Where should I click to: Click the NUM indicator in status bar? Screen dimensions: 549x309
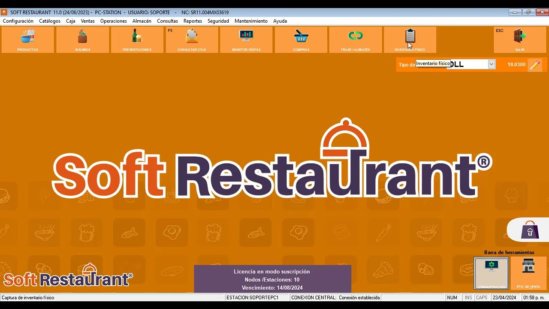click(452, 297)
